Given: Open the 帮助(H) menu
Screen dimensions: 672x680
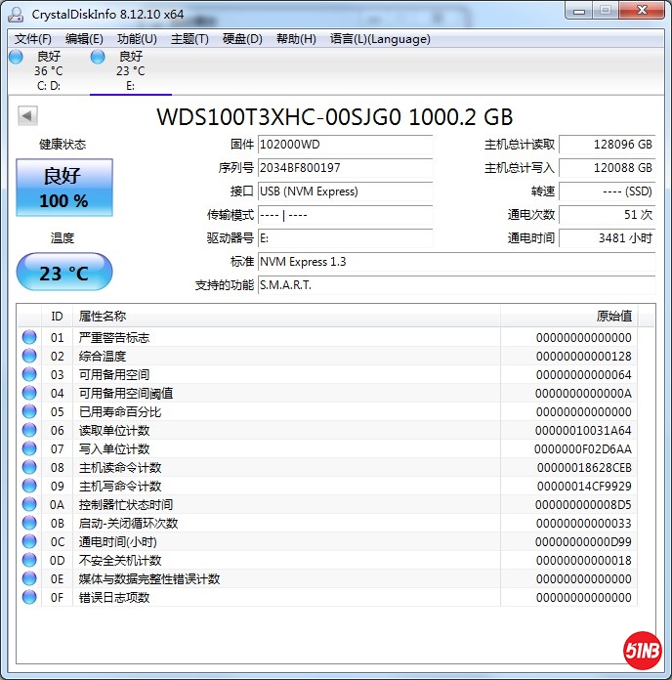Looking at the screenshot, I should coord(296,39).
